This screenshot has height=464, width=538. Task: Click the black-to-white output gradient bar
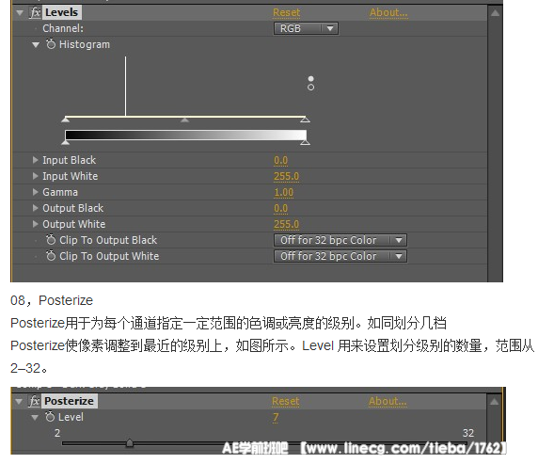click(x=185, y=135)
